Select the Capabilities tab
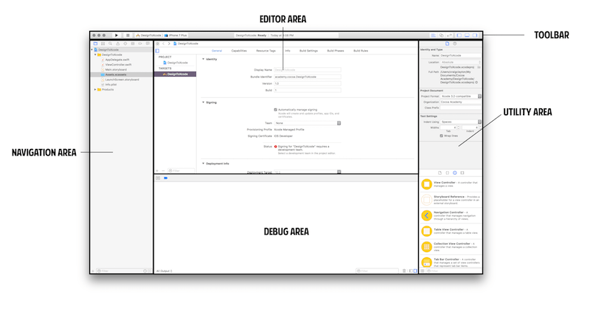This screenshot has height=317, width=590. point(239,51)
